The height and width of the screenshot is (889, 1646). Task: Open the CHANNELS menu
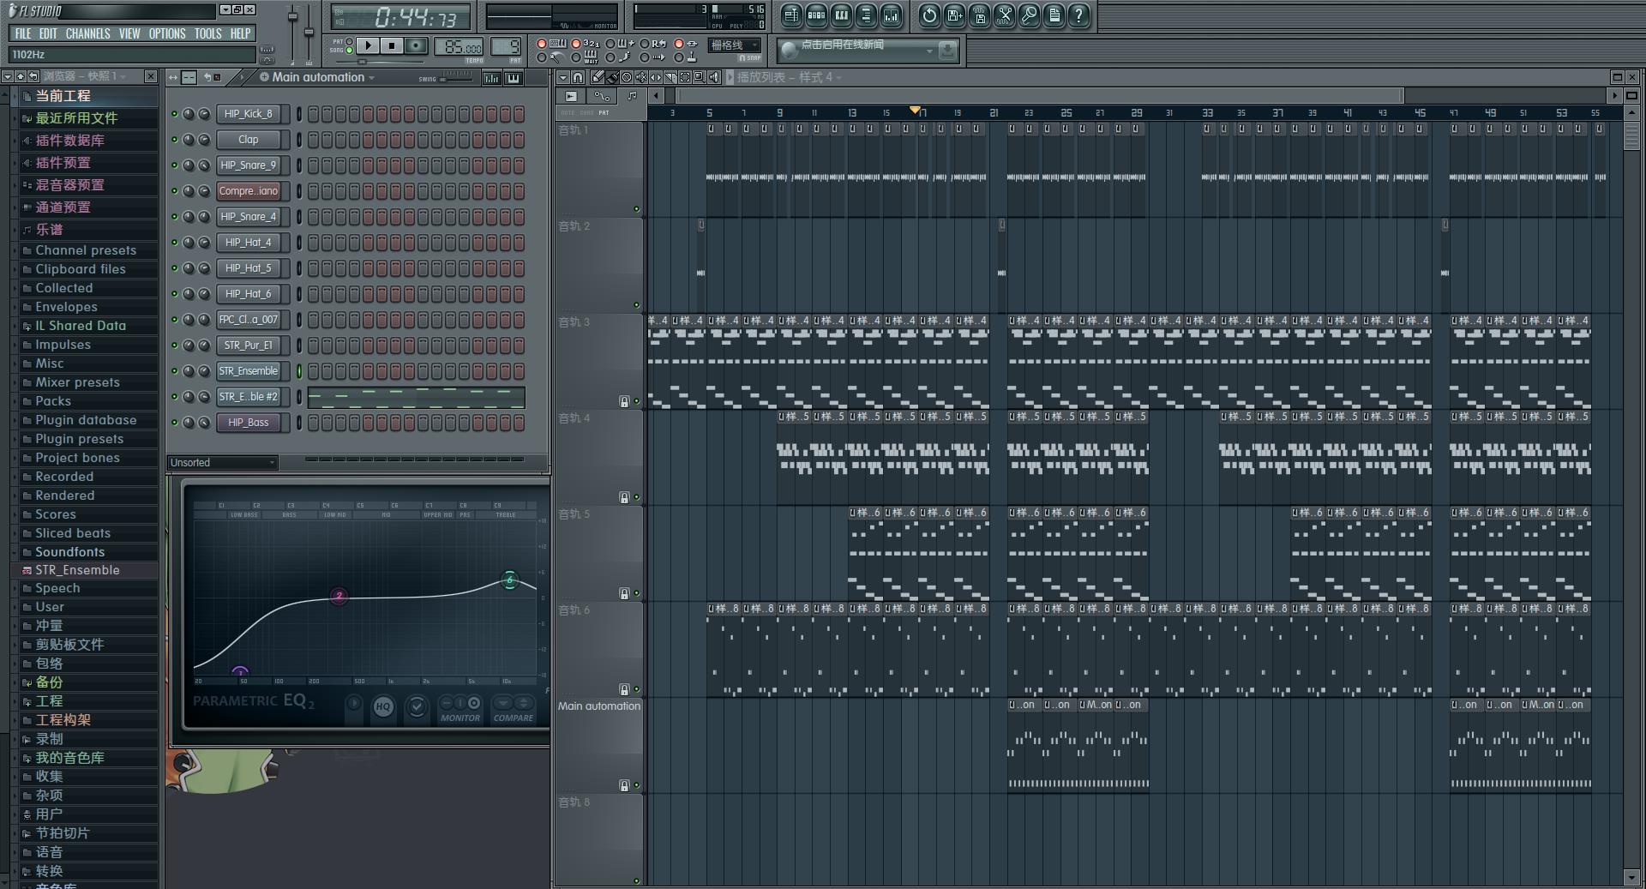click(87, 33)
